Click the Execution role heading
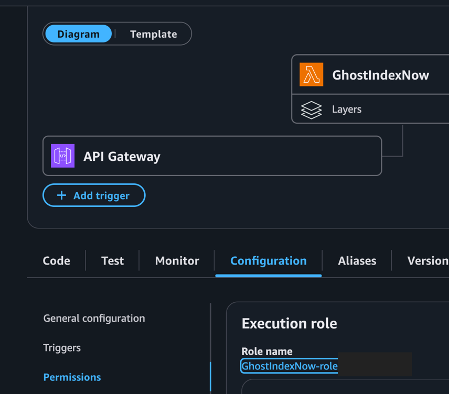This screenshot has height=394, width=449. tap(289, 323)
